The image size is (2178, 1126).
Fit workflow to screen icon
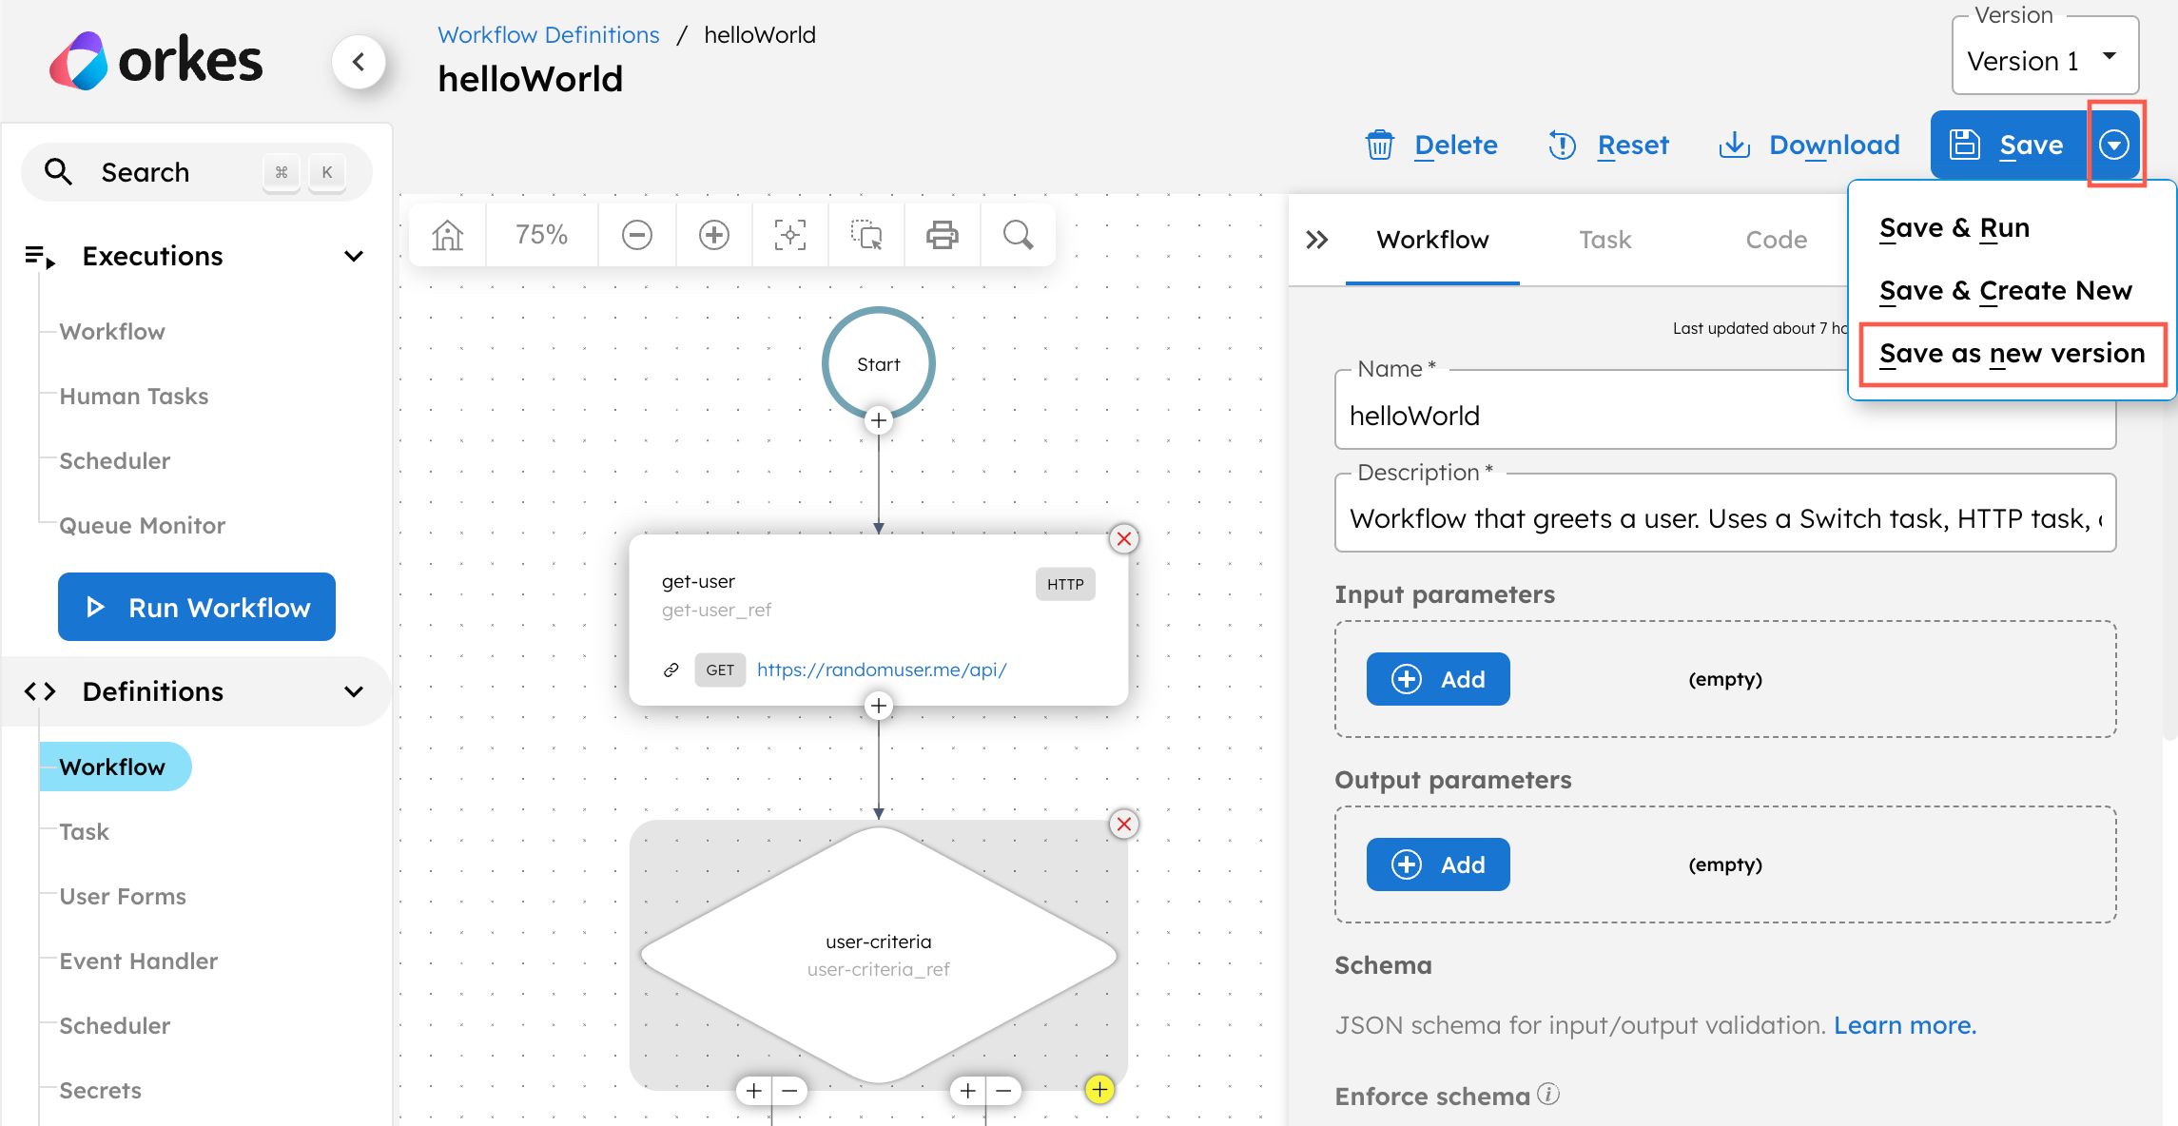pyautogui.click(x=789, y=234)
